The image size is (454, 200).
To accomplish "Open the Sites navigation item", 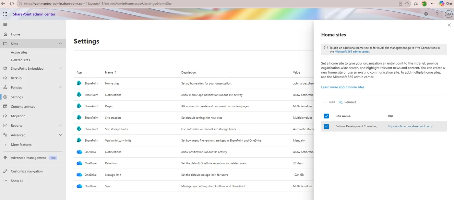I will [x=33, y=44].
